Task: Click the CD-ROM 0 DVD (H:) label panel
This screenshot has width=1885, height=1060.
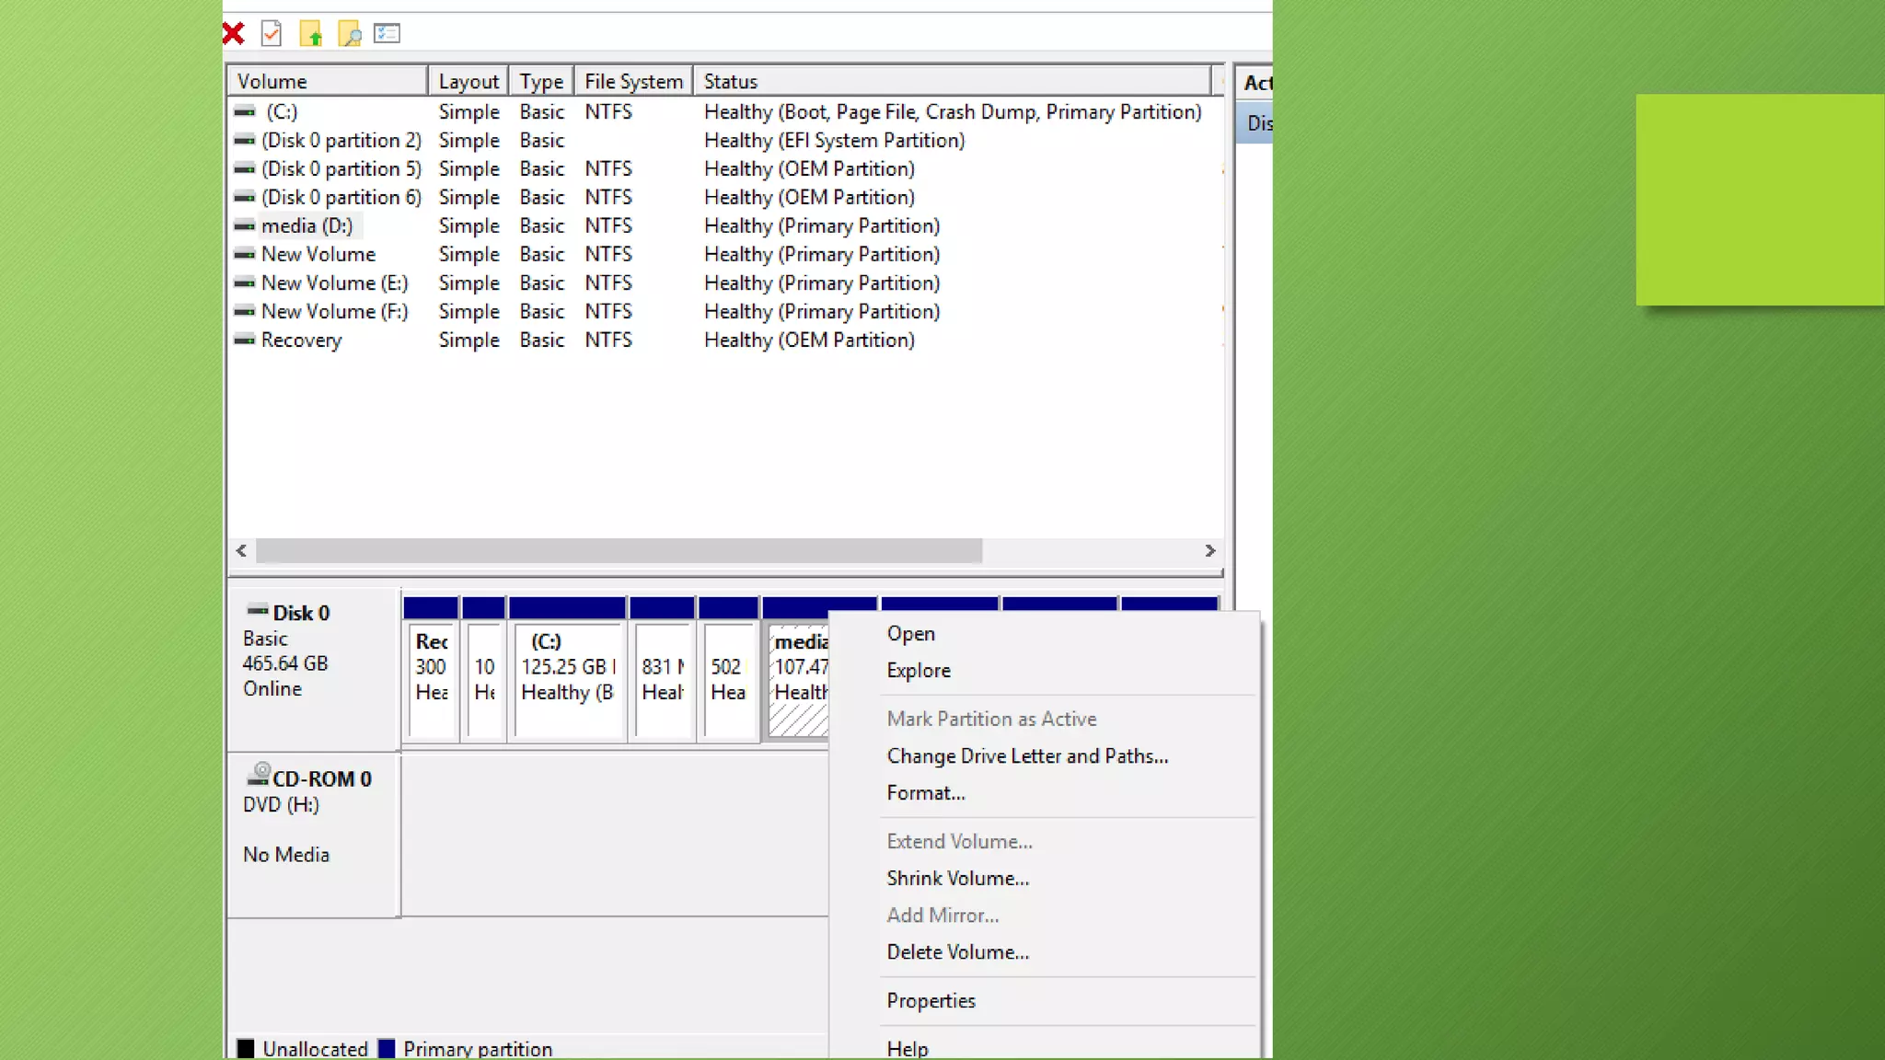Action: click(x=313, y=835)
